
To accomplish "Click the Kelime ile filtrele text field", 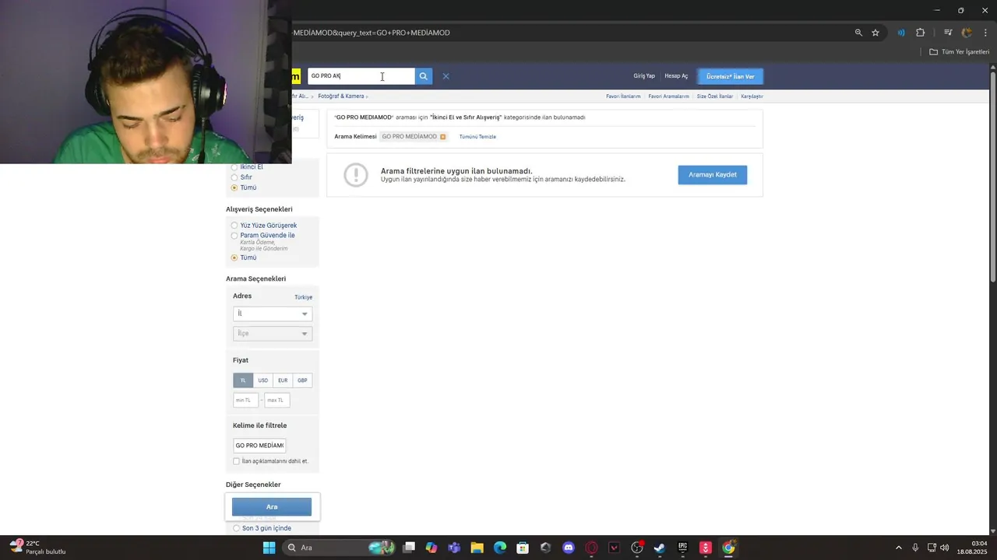I will [x=259, y=446].
